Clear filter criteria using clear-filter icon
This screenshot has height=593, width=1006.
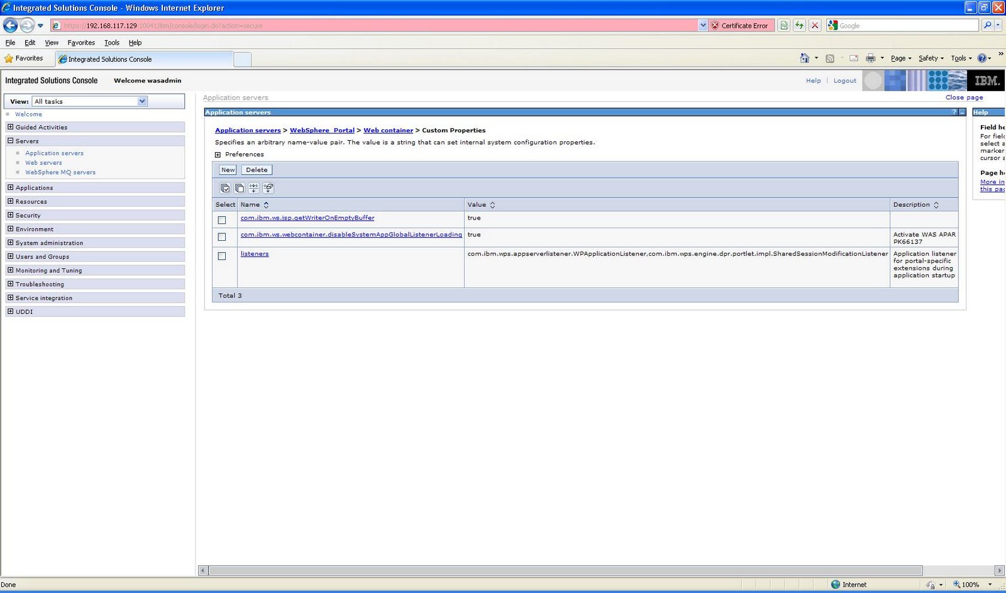(268, 188)
